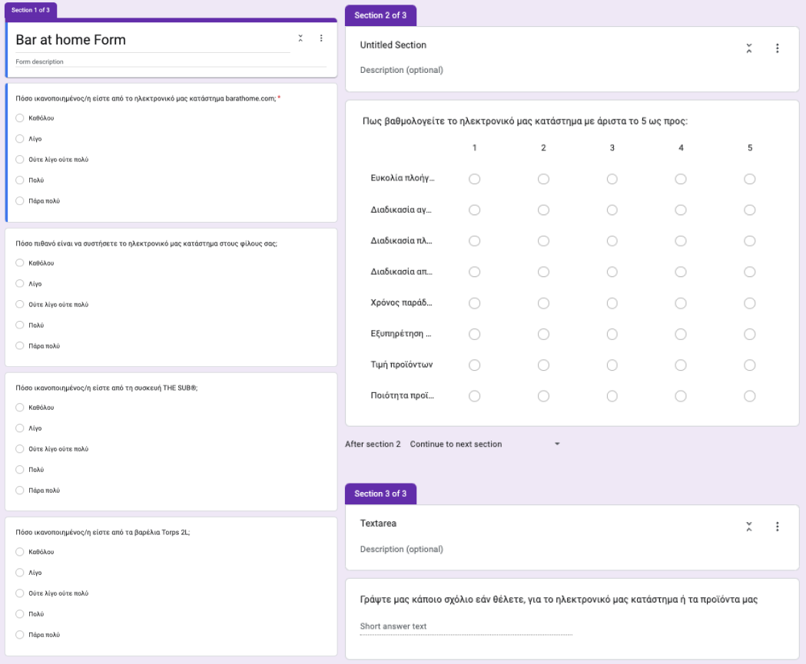
Task: Open the 'Continue to next section' dropdown
Action: pyautogui.click(x=484, y=444)
